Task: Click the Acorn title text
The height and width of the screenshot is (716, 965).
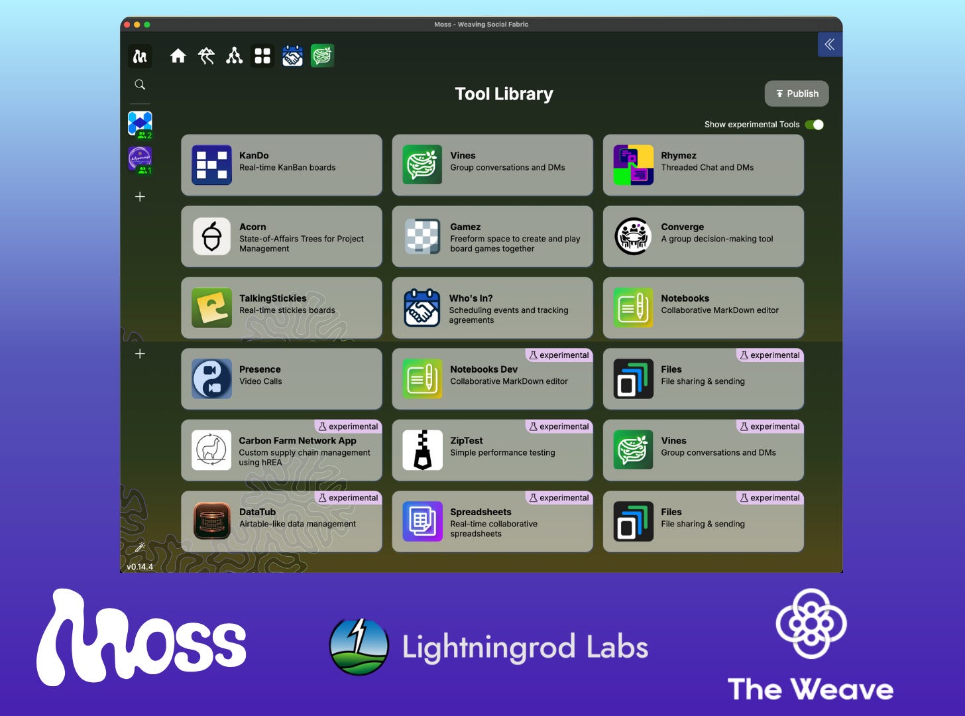Action: tap(253, 227)
